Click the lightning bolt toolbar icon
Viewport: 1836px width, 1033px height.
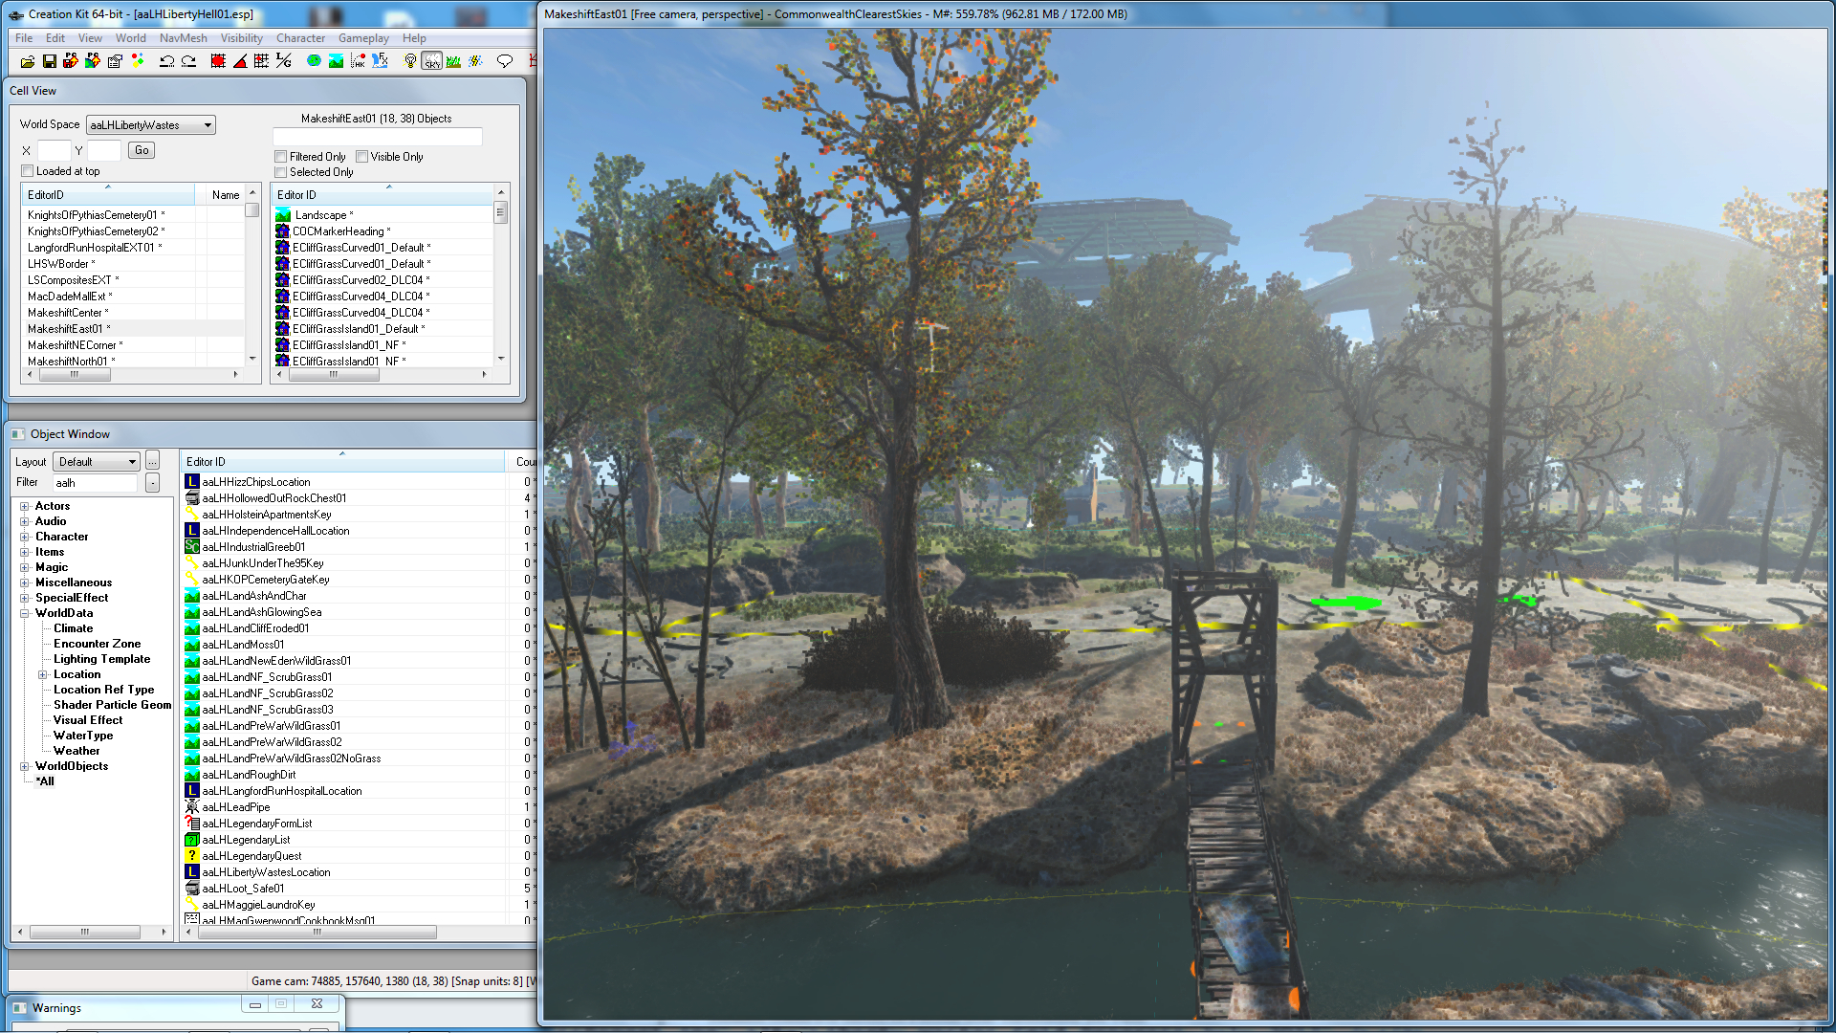(476, 61)
